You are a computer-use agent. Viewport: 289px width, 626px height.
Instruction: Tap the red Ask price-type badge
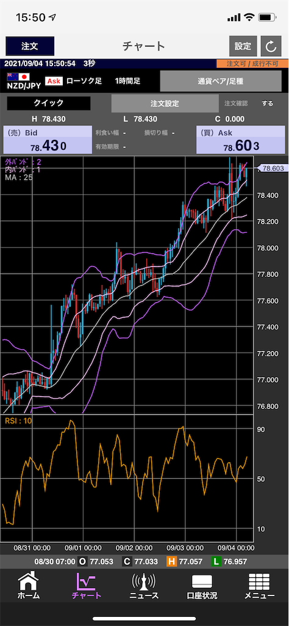(54, 81)
